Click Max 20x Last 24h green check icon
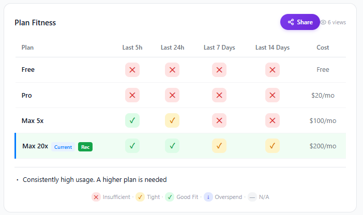This screenshot has height=215, width=363. tap(172, 146)
